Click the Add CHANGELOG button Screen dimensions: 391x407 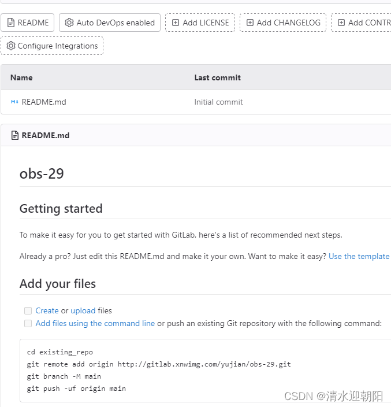pos(283,23)
